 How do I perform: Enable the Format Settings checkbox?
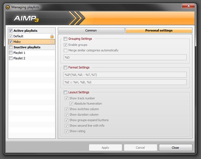pos(66,67)
